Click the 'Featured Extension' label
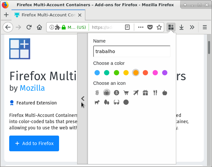The height and width of the screenshot is (167, 212). tap(36, 103)
